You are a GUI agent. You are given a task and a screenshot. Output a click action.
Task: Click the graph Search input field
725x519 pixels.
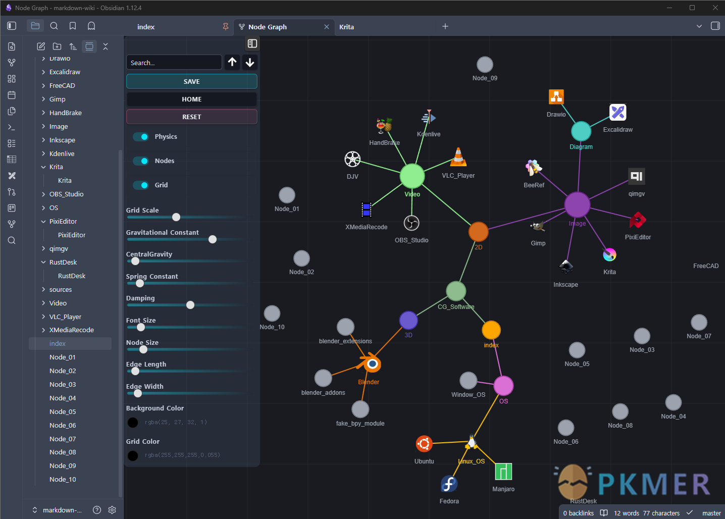tap(174, 63)
